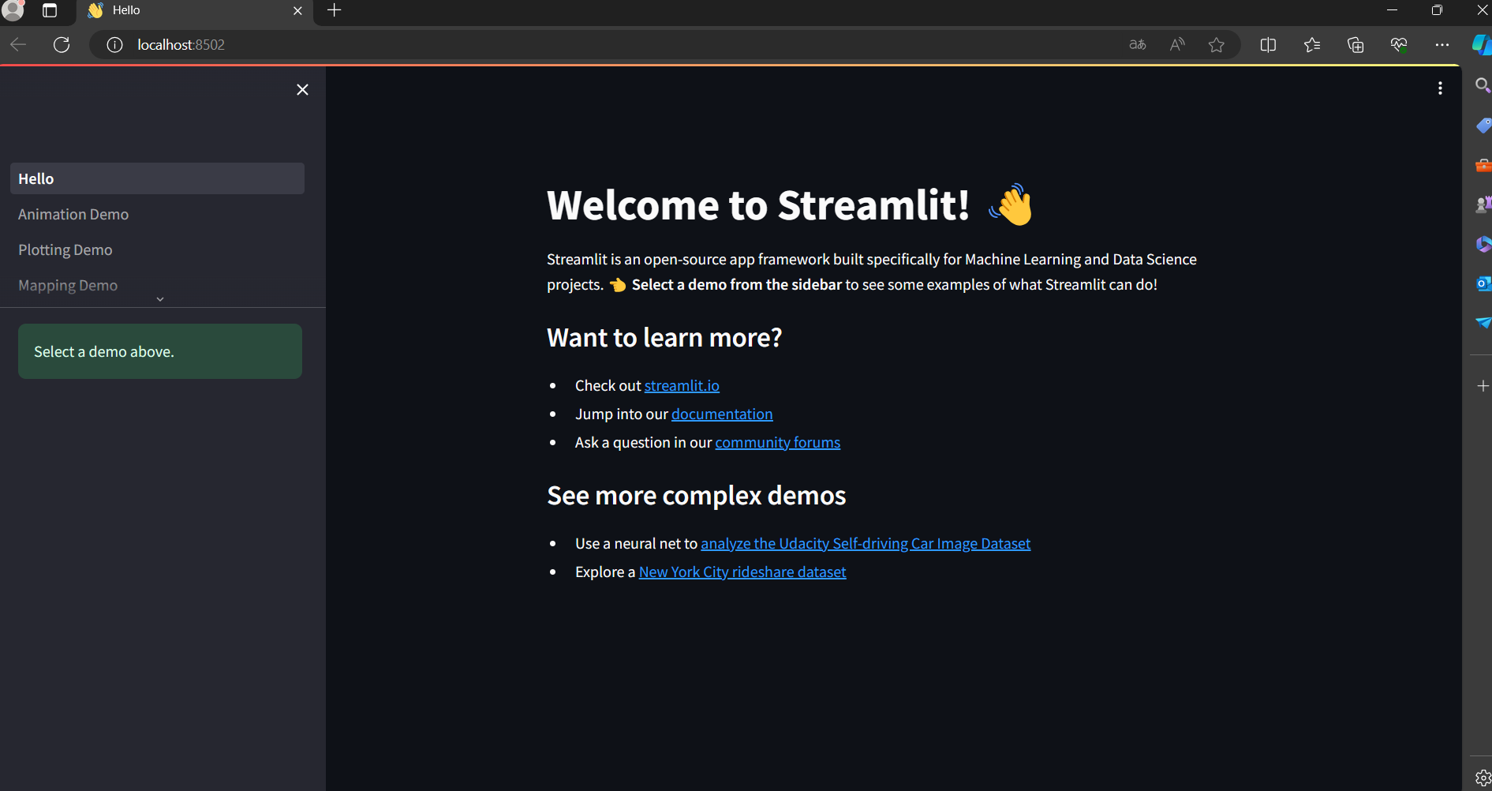Activate the read aloud icon
Viewport: 1492px width, 791px height.
(1177, 45)
